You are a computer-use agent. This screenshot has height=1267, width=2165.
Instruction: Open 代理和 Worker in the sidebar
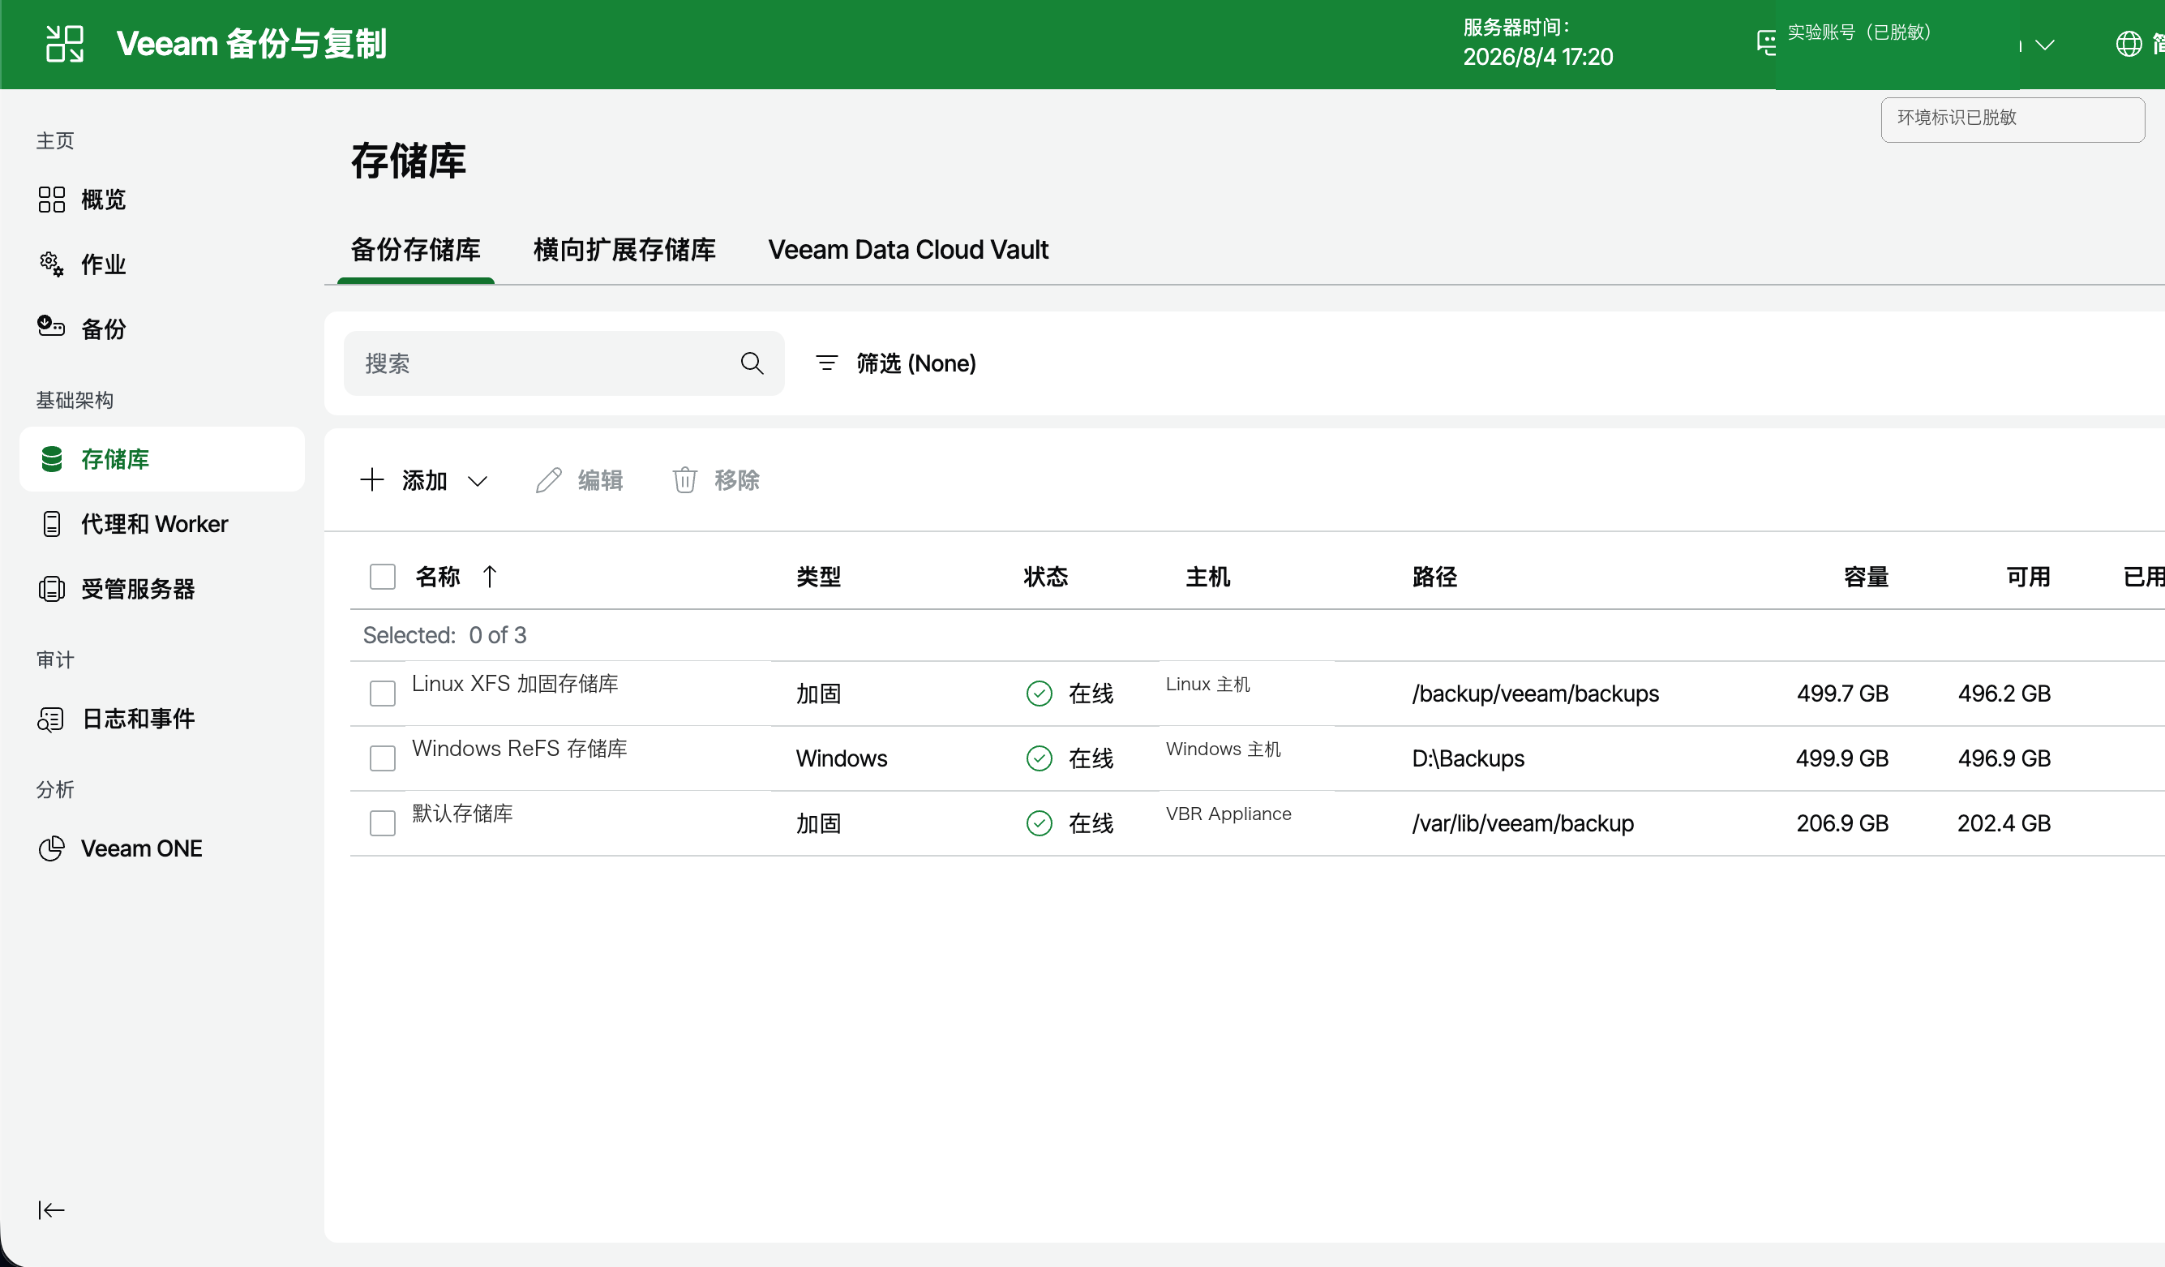click(x=155, y=523)
